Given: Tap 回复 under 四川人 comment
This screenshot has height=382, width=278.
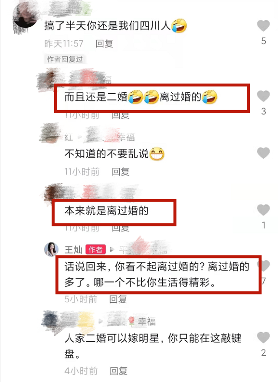Looking at the screenshot, I should coord(104,44).
